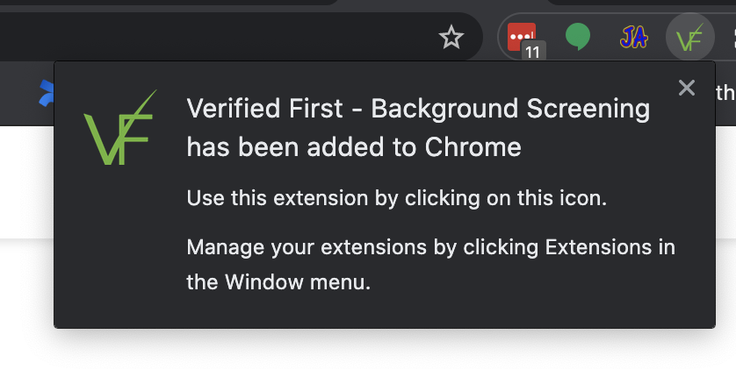The height and width of the screenshot is (384, 736).
Task: Click 'Use this extension by clicking' text
Action: (x=333, y=198)
